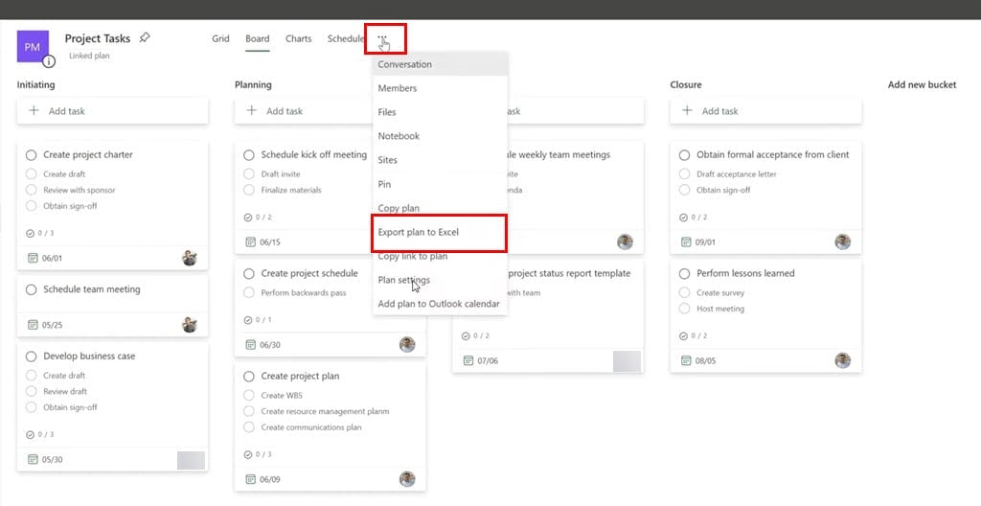Check off Draft acceptance letter item
This screenshot has height=506, width=981.
point(684,174)
